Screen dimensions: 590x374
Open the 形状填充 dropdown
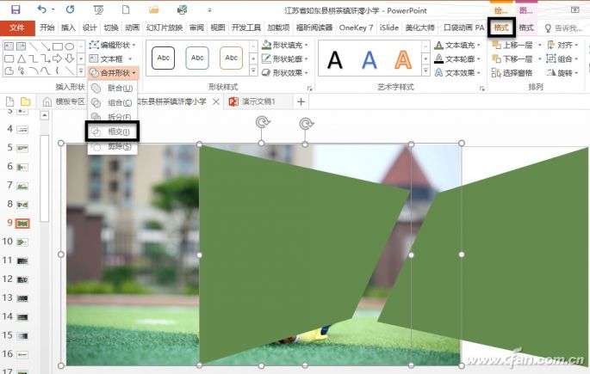(285, 45)
